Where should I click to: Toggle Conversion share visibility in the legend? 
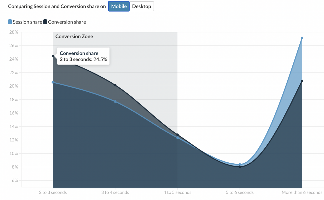(65, 22)
